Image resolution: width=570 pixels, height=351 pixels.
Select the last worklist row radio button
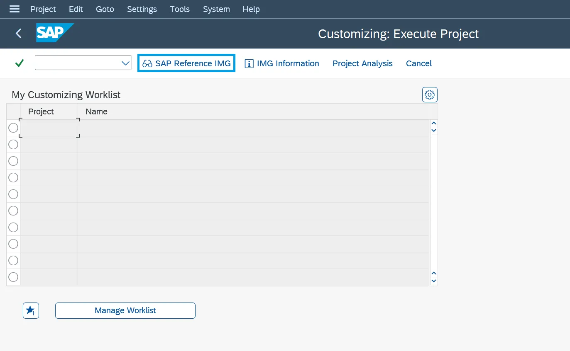[13, 277]
